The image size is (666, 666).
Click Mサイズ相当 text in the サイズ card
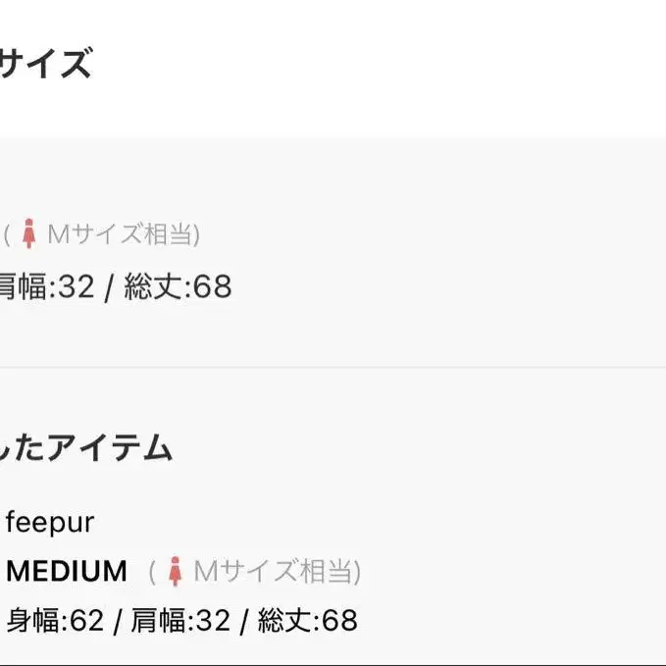121,233
